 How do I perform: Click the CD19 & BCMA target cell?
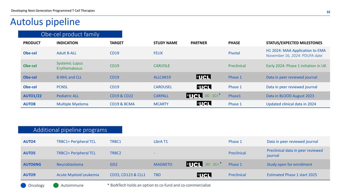(122, 104)
